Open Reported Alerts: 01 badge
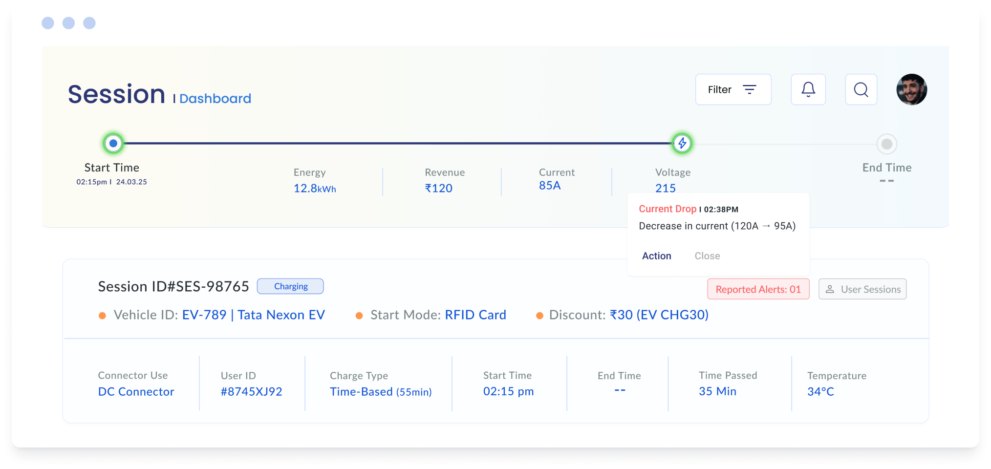Viewport: 991px width, 469px height. click(758, 289)
